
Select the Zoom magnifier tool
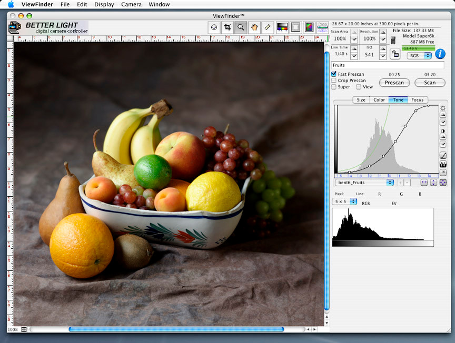click(241, 27)
